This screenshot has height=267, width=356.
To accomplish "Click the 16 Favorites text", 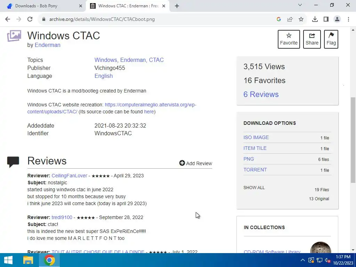I will tap(265, 80).
